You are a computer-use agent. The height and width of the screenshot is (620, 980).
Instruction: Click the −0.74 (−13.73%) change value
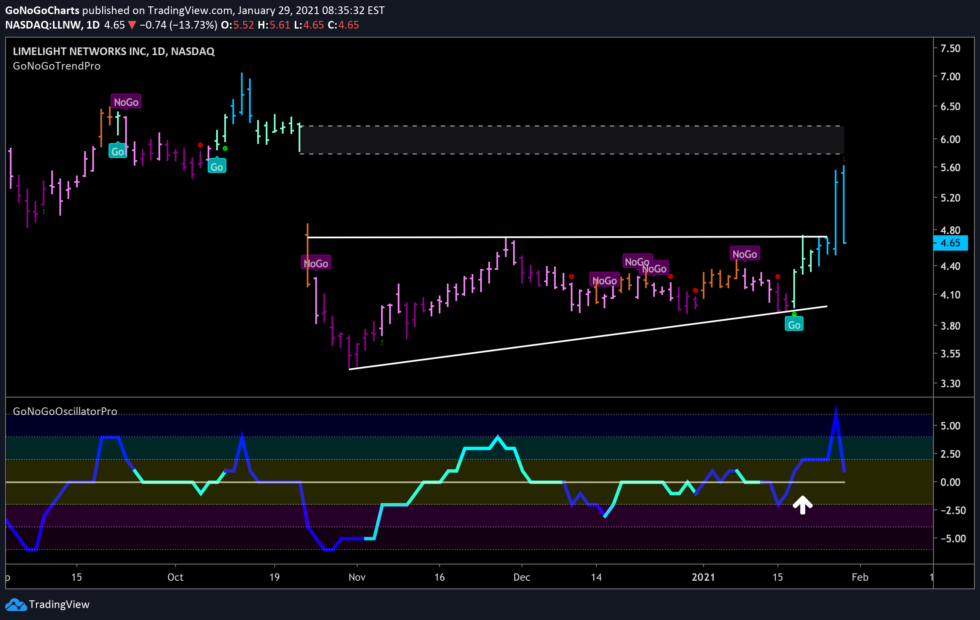tap(179, 25)
